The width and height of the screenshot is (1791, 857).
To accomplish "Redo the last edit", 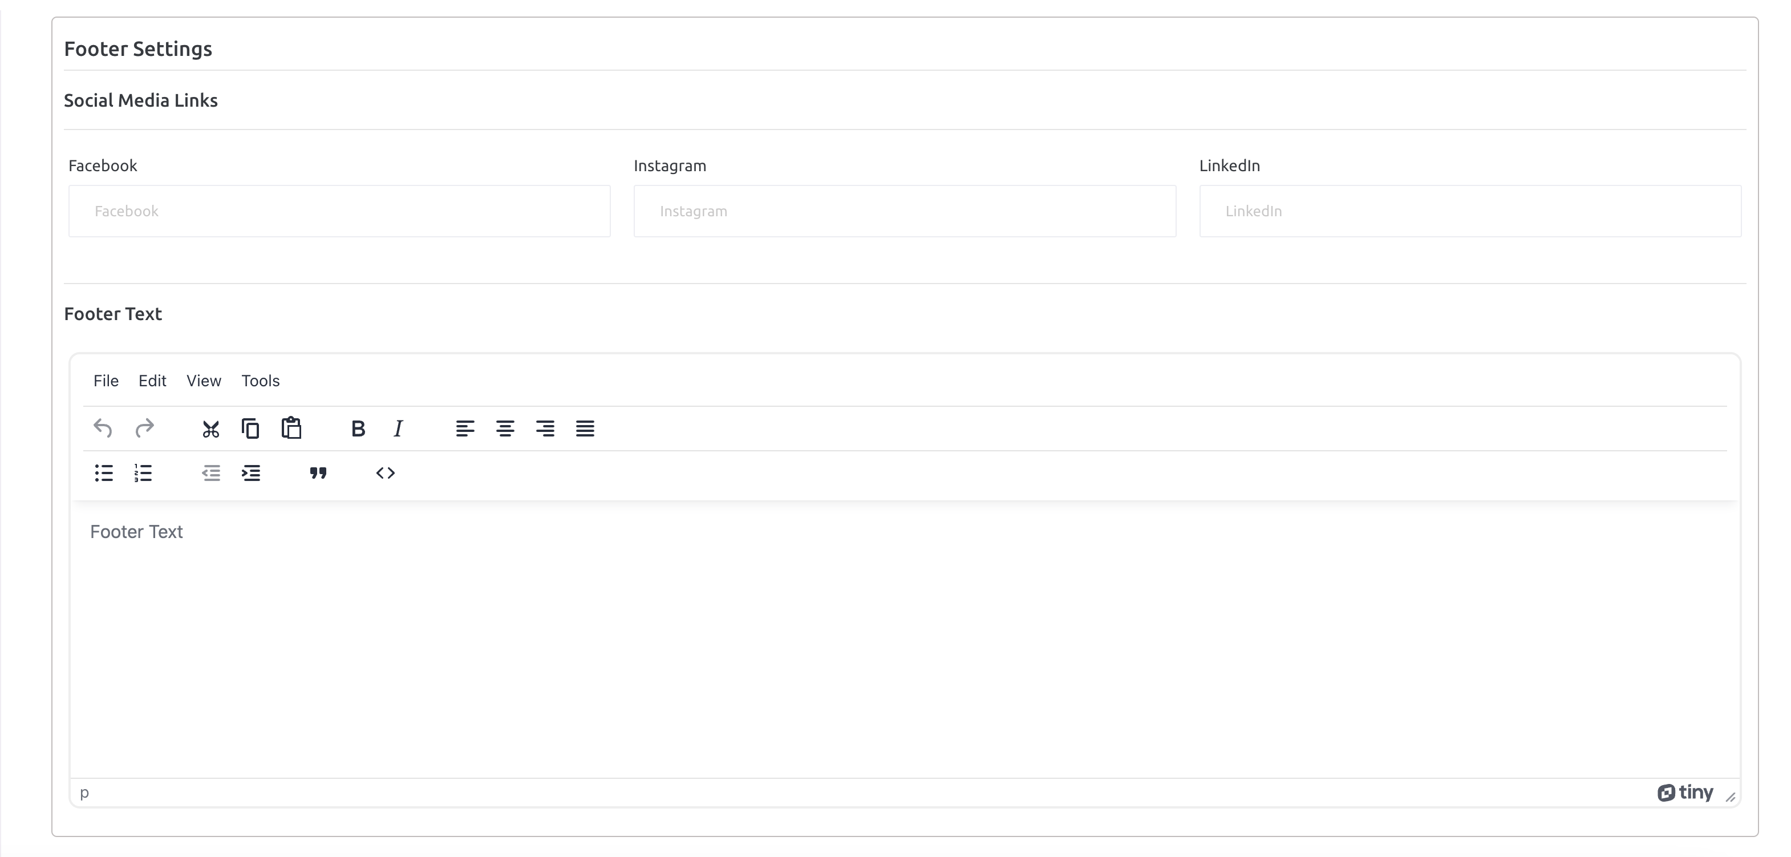I will (x=144, y=428).
